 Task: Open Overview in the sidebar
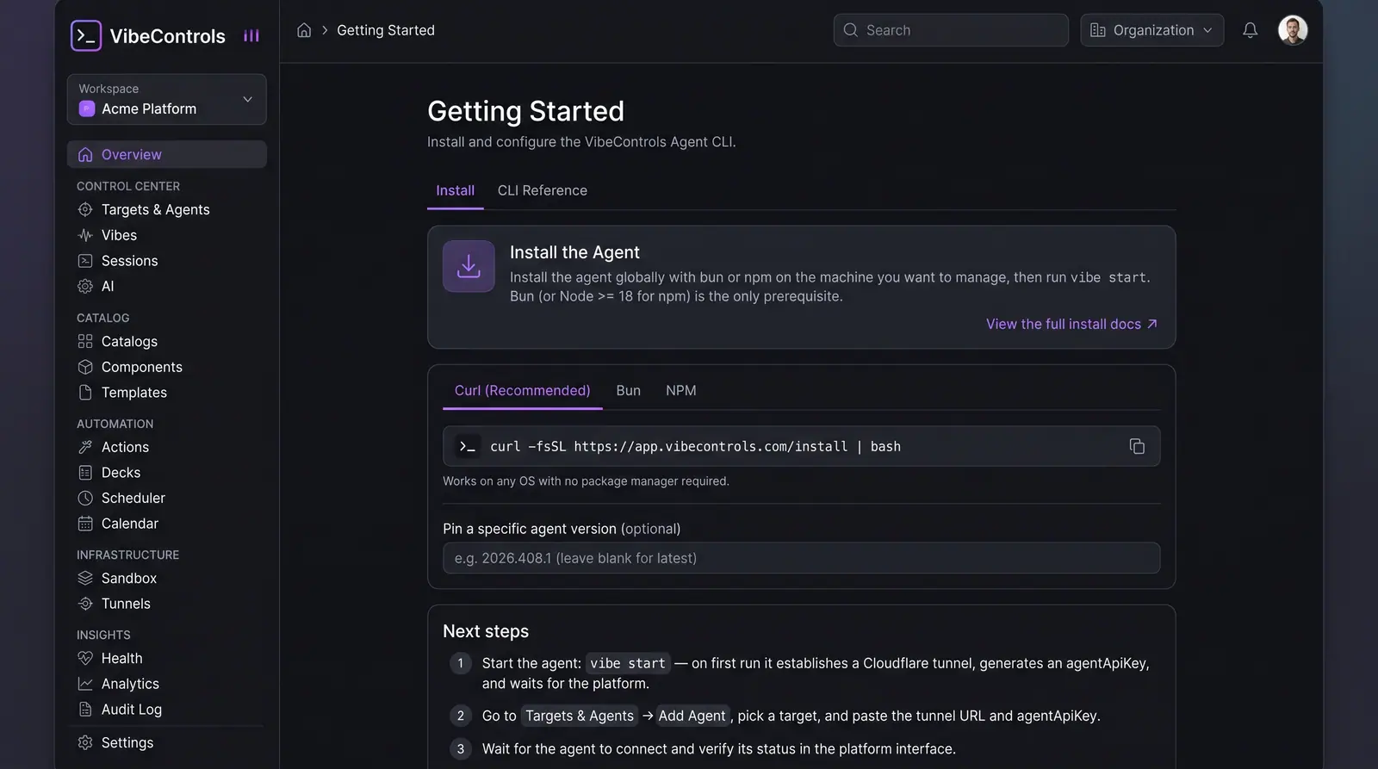(x=167, y=154)
